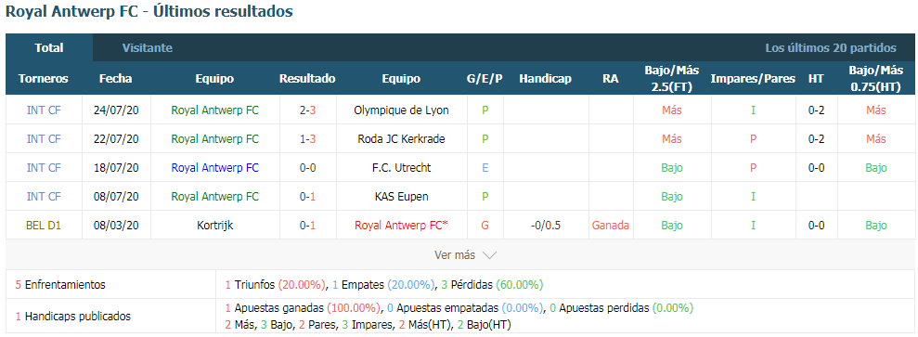
Task: Open the 2-3 result against Lyon
Action: tap(307, 110)
